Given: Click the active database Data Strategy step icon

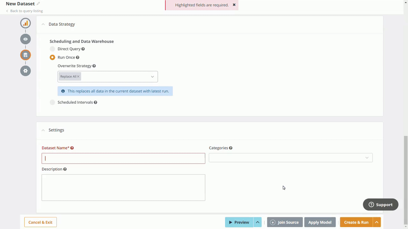Looking at the screenshot, I should pos(25,55).
